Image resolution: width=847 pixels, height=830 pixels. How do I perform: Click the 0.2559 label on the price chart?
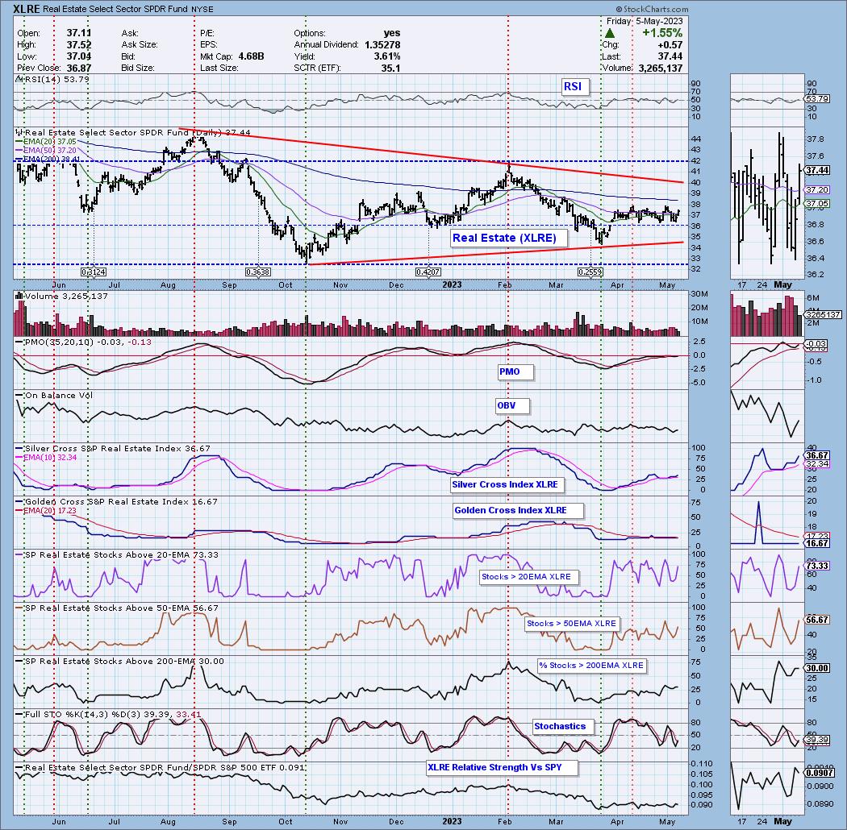pos(590,272)
